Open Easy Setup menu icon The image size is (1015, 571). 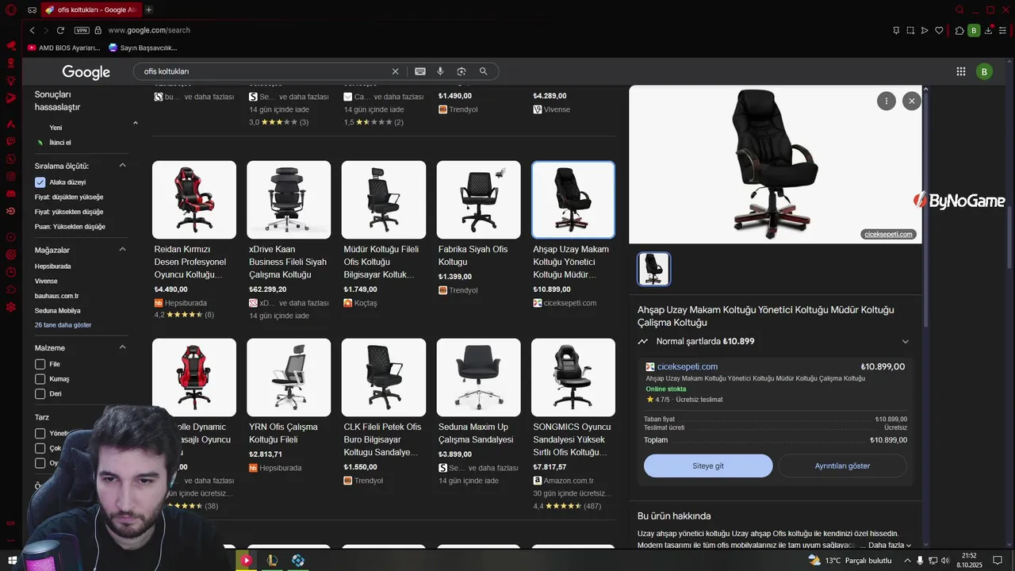click(x=1004, y=30)
